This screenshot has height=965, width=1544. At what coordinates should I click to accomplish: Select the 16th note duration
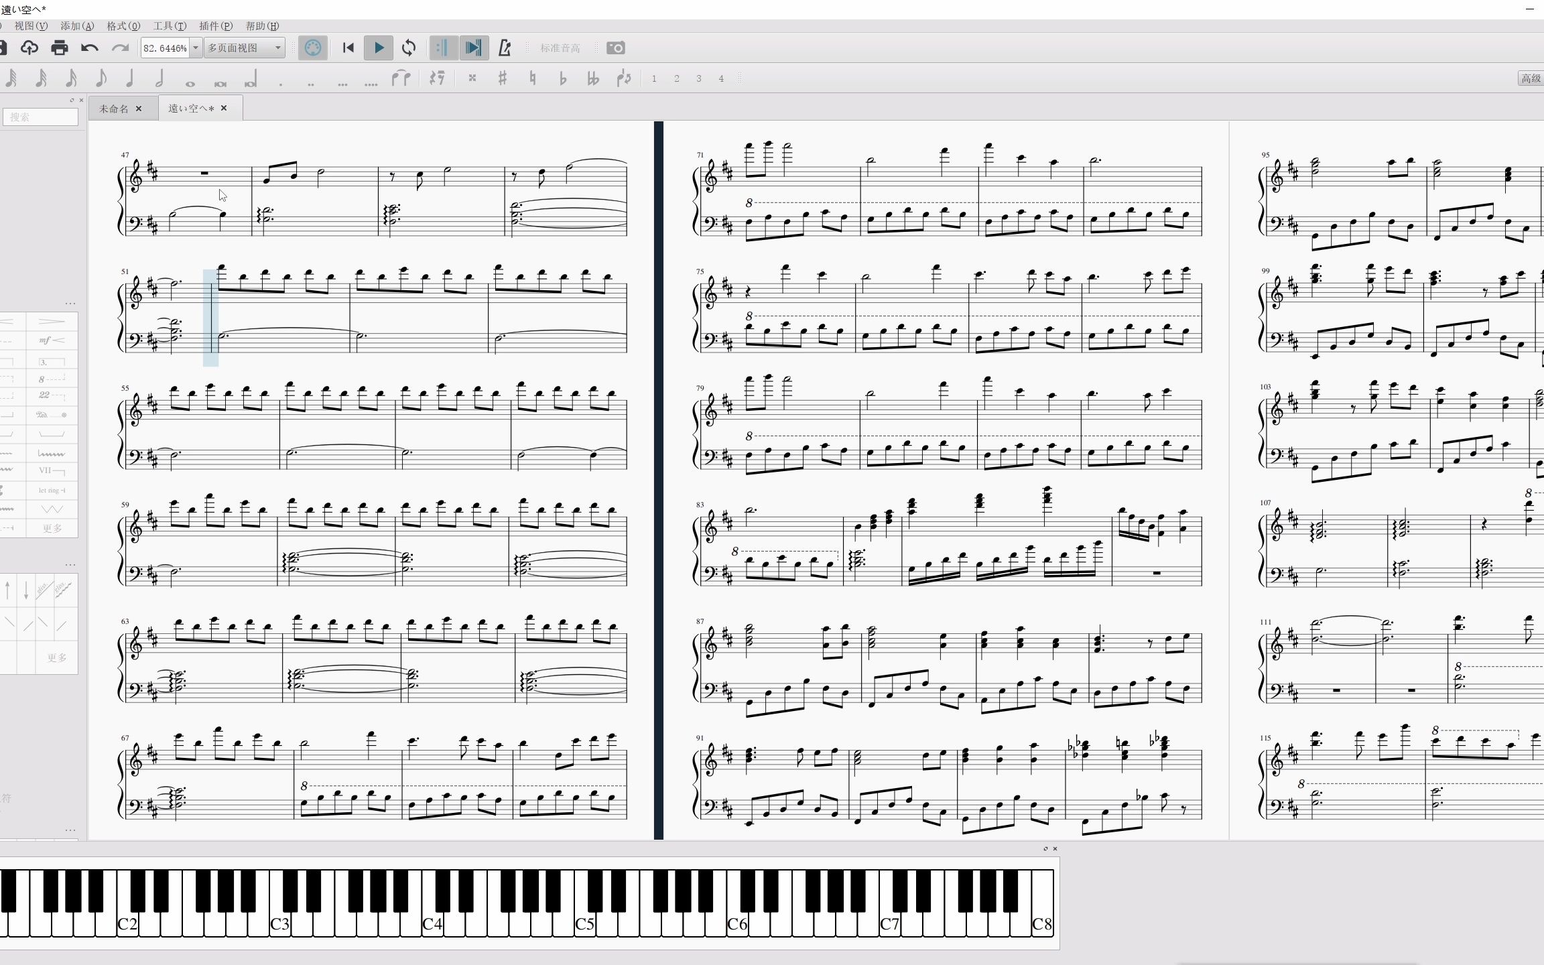(71, 78)
